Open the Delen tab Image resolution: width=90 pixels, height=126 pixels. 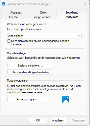click(44, 13)
